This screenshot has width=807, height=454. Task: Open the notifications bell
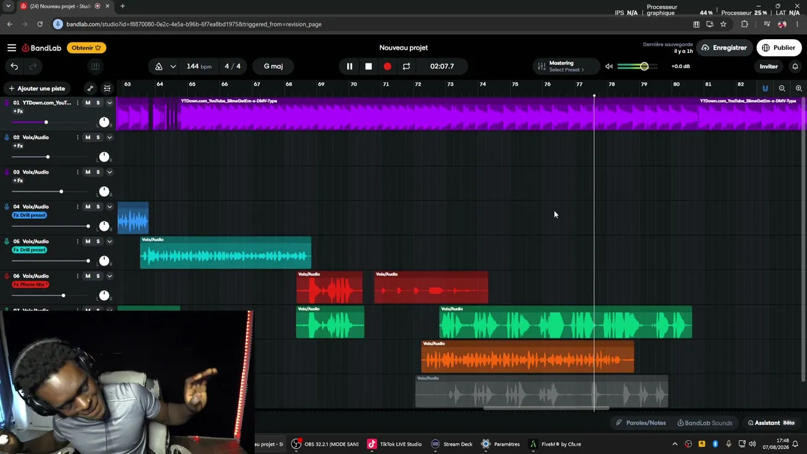click(x=795, y=66)
